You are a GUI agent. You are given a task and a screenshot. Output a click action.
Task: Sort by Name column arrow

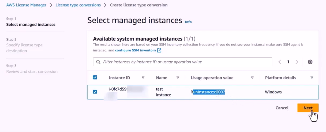178,78
